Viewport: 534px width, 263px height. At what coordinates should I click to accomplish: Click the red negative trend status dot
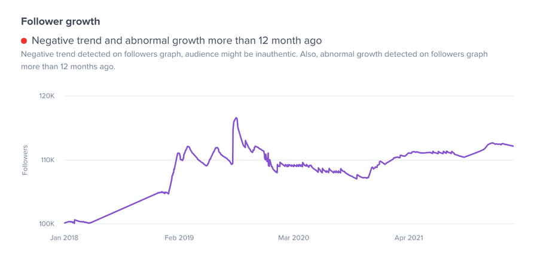pos(24,41)
